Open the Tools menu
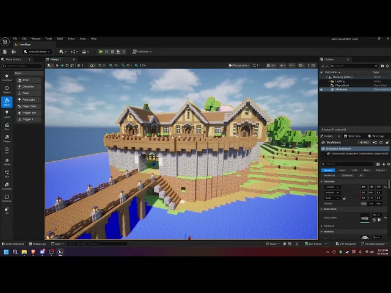 (49, 38)
